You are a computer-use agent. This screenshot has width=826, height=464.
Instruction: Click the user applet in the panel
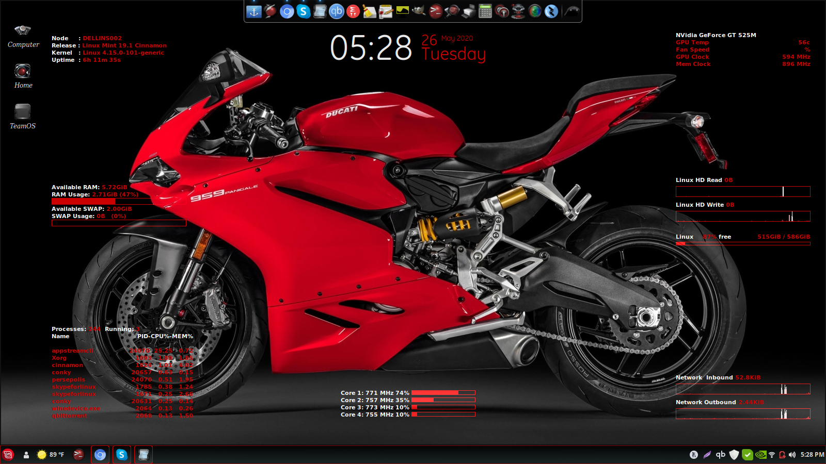tap(26, 455)
